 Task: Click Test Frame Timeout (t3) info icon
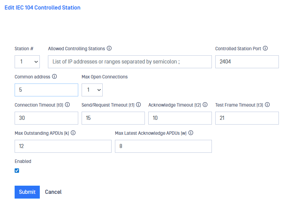point(267,105)
